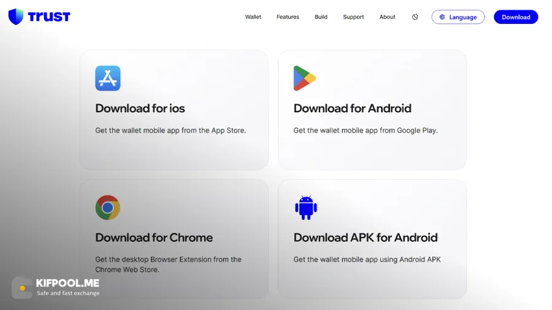
Task: Open the Support menu item
Action: (353, 17)
